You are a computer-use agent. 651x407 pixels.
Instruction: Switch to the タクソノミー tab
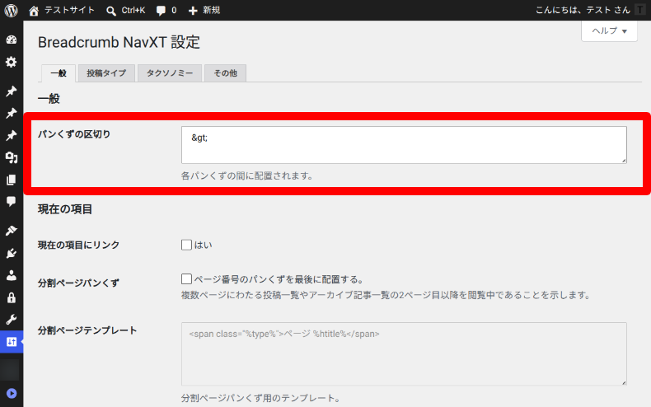[x=170, y=73]
